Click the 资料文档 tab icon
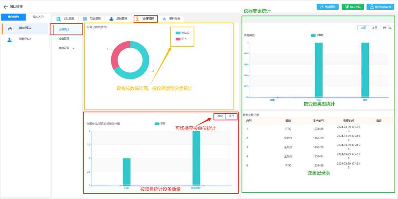Viewport: 398px width, 199px height. [164, 19]
